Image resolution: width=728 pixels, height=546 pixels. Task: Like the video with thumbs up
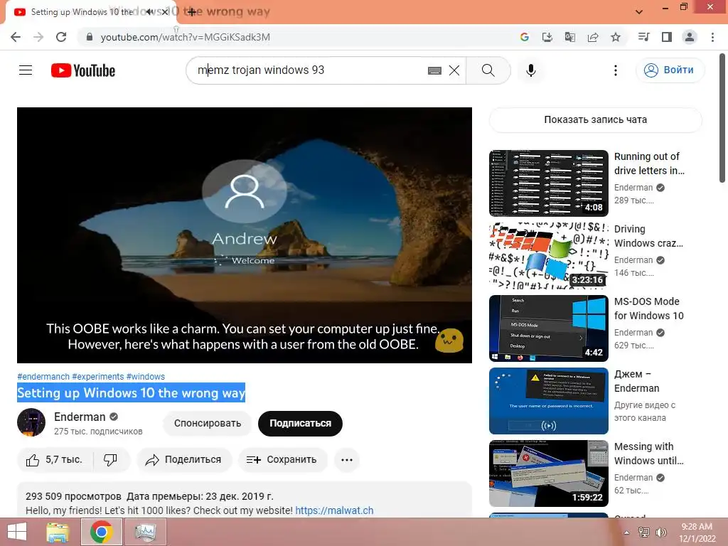pos(55,460)
